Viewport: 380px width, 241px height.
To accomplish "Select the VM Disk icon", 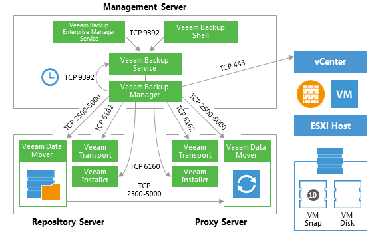I will pyautogui.click(x=347, y=194).
